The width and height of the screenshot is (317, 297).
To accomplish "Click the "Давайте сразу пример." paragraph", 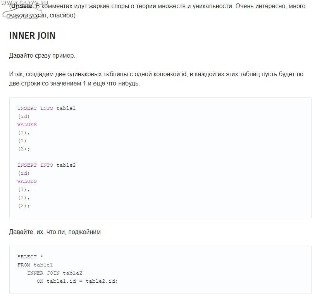I will pos(42,56).
